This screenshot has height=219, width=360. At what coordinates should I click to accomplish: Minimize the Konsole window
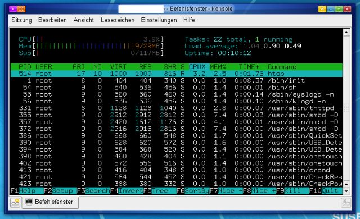pos(331,9)
